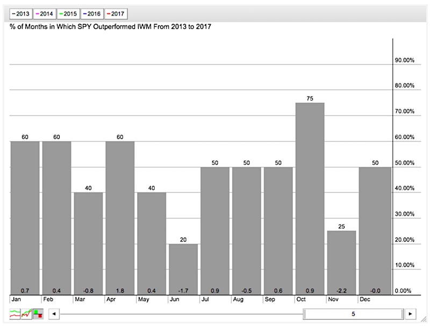
Task: Click the value 40 above the Mar bar
Action: coord(88,188)
